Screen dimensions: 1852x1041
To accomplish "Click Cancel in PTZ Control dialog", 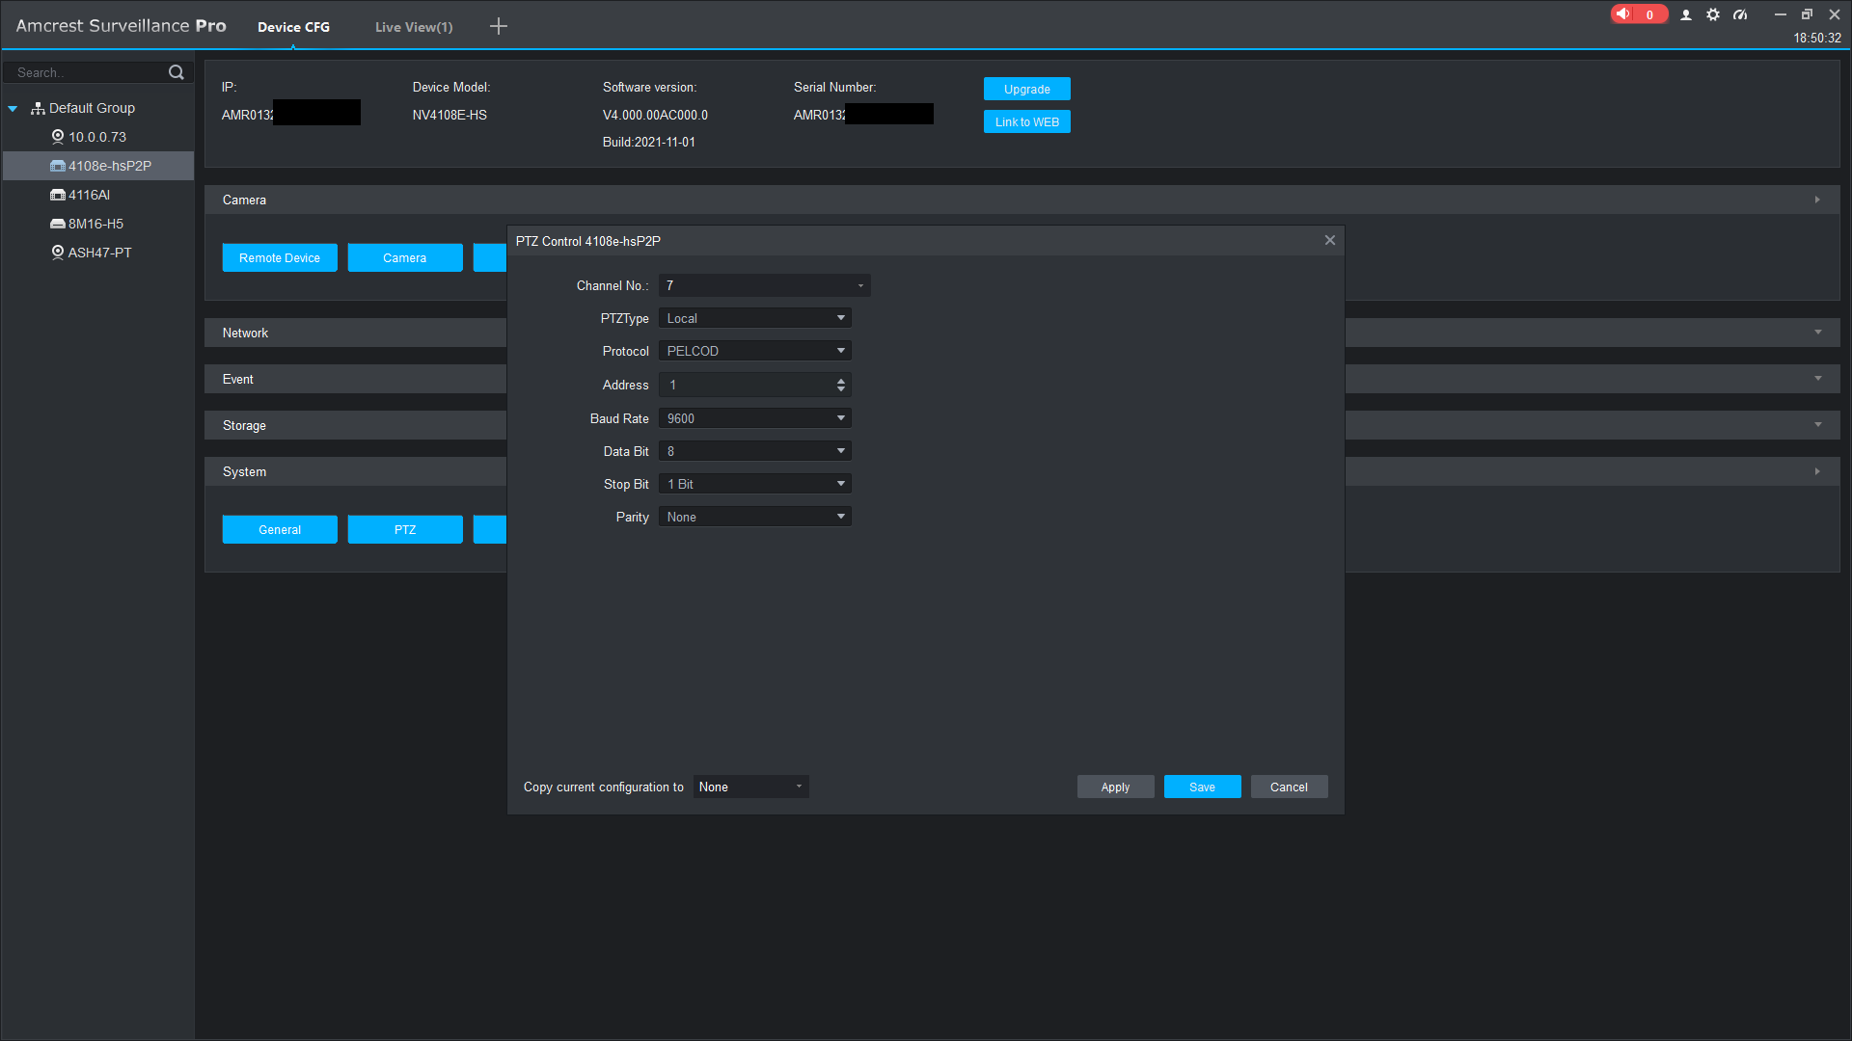I will pyautogui.click(x=1290, y=787).
